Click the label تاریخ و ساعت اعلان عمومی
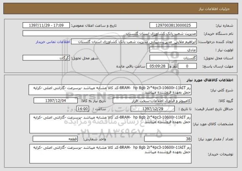The width and height of the screenshot is (242, 171). (x=94, y=26)
